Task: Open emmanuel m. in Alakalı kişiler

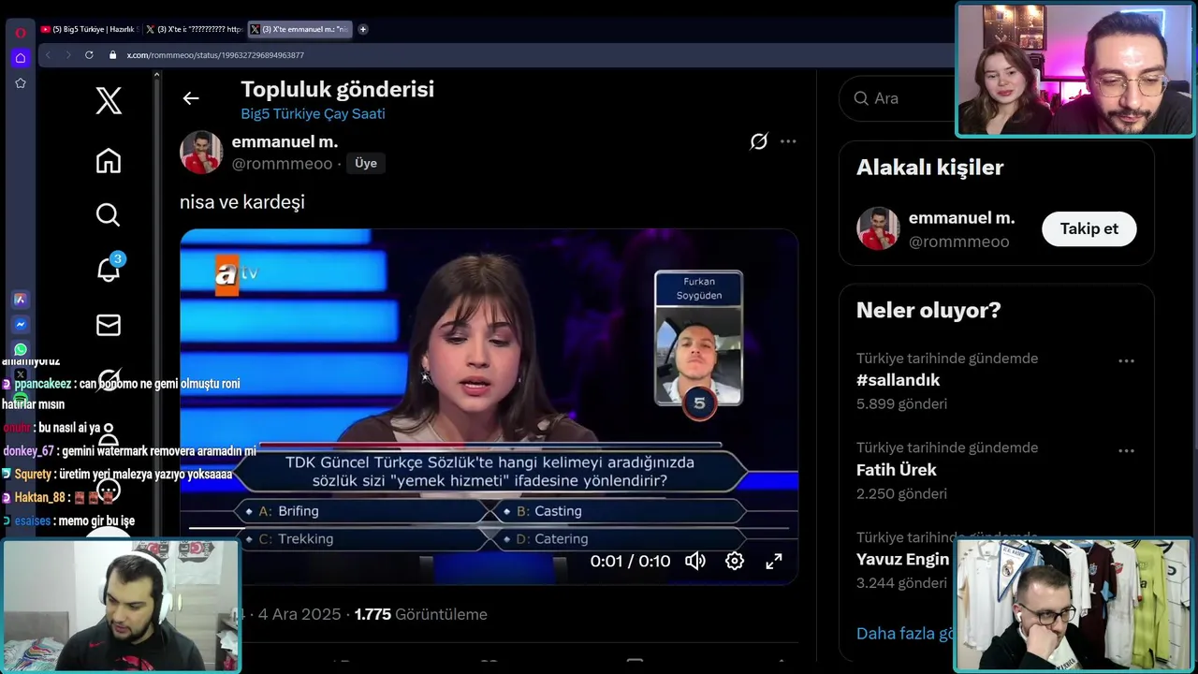Action: point(961,218)
